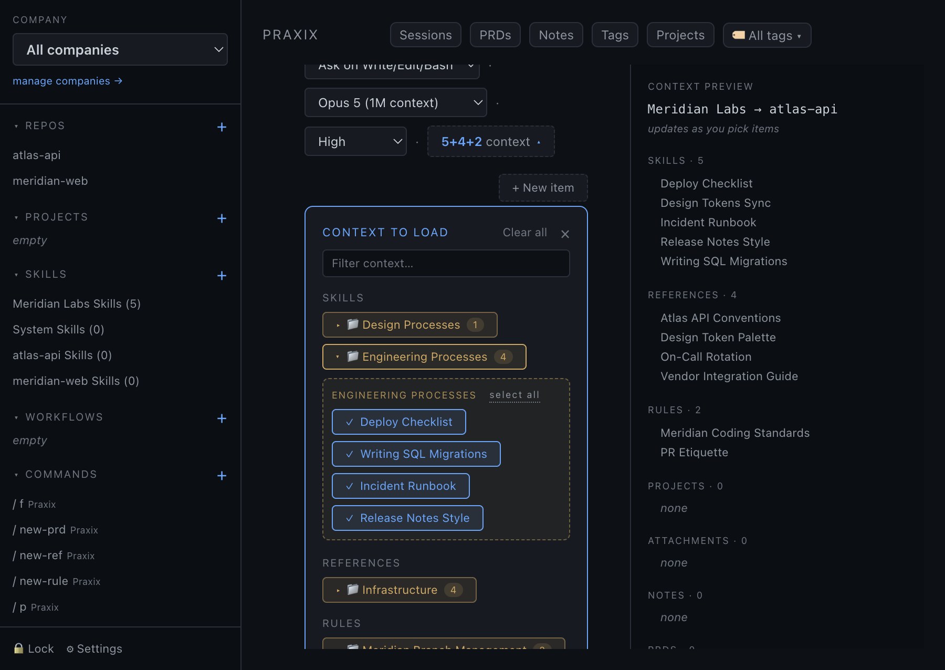Uncheck Writing SQL Migrations skill

point(416,454)
